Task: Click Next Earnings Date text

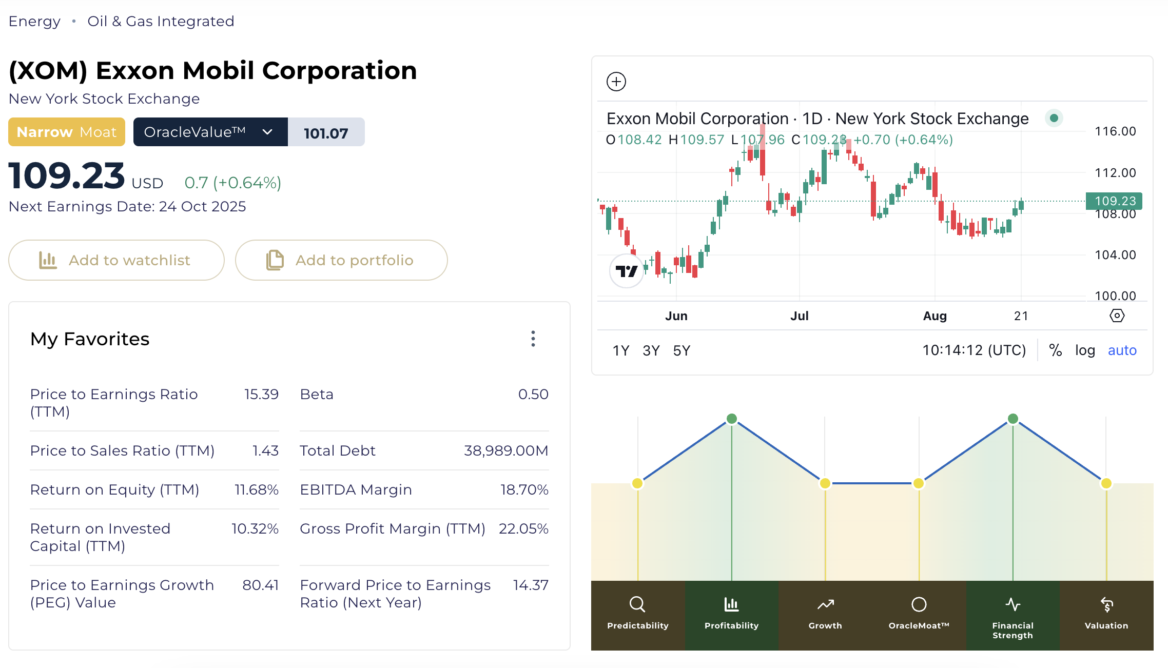Action: [127, 206]
